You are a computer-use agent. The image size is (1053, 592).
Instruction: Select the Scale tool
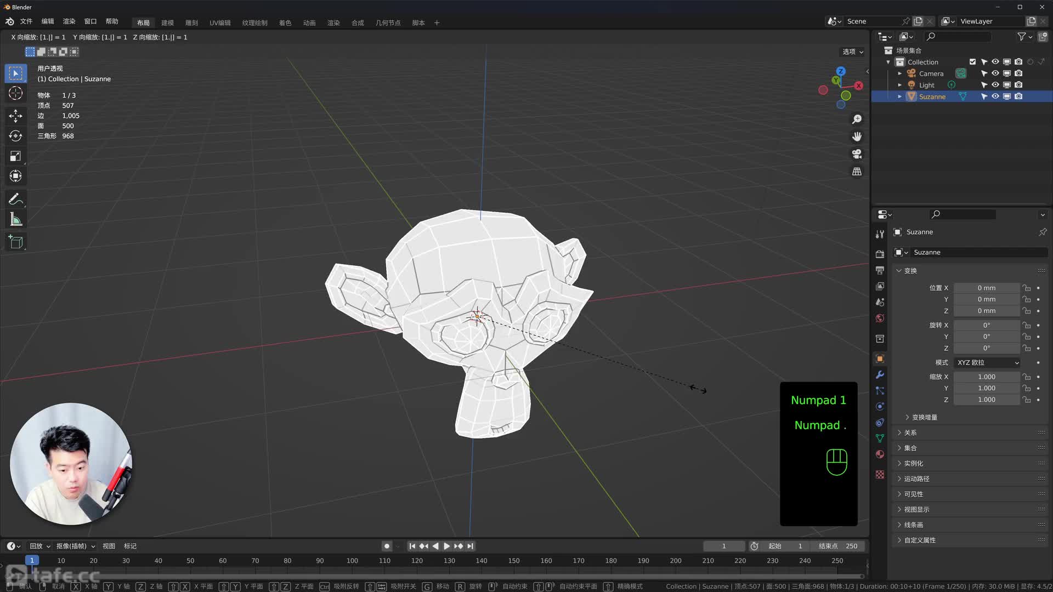tap(15, 156)
